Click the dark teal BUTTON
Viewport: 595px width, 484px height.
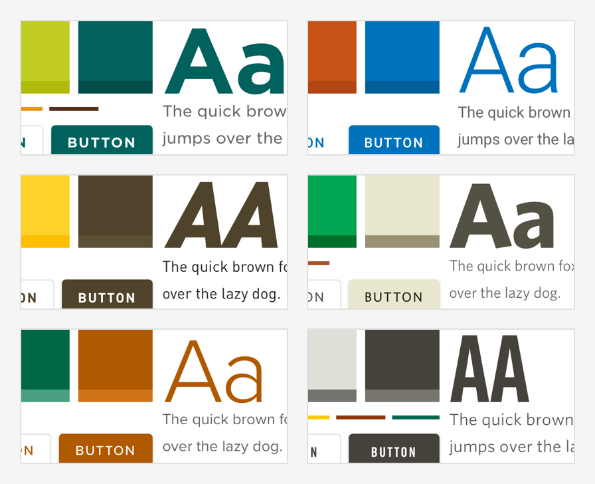click(x=102, y=140)
